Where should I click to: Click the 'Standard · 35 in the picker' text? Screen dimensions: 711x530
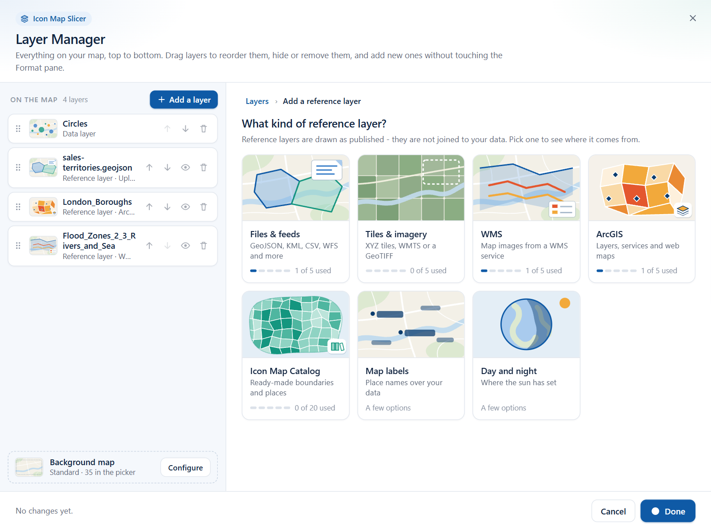tap(92, 472)
